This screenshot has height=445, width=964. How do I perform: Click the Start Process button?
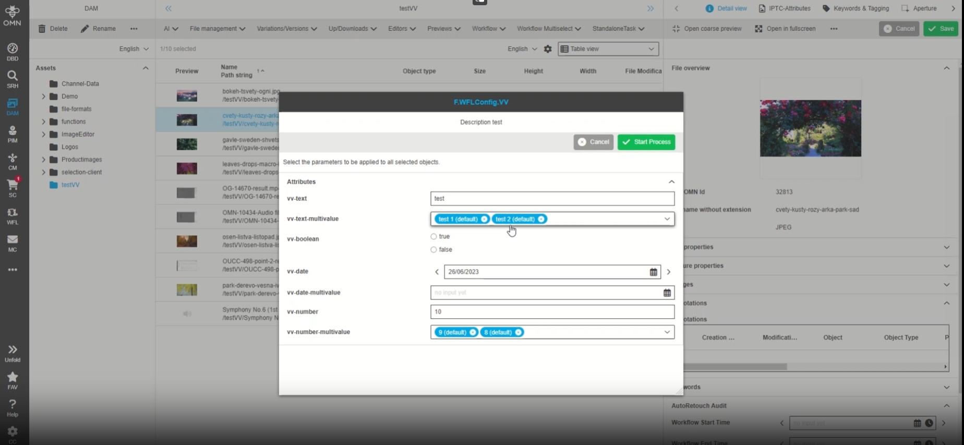[x=646, y=142]
